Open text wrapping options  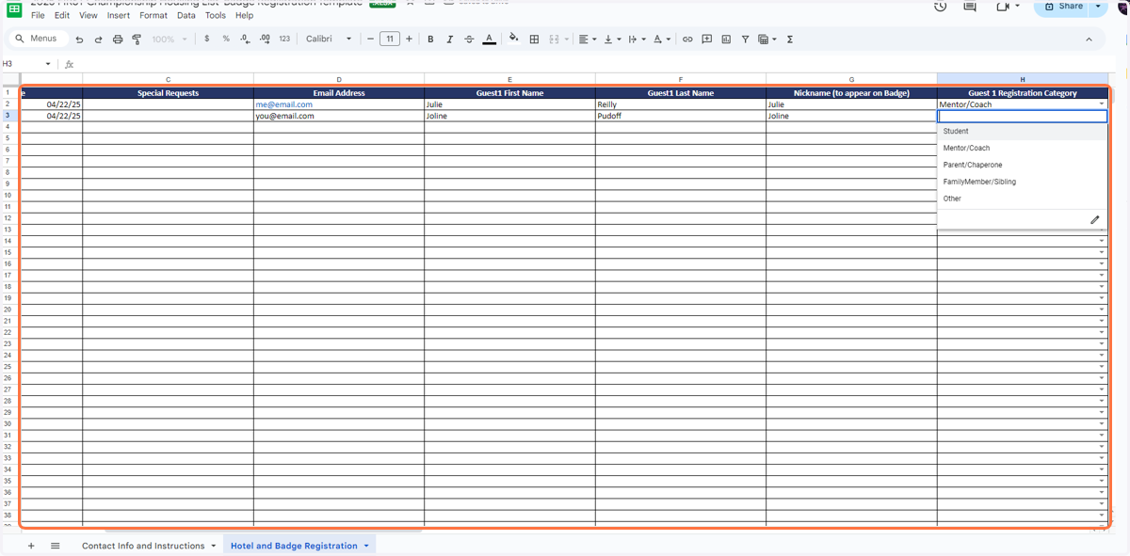636,40
